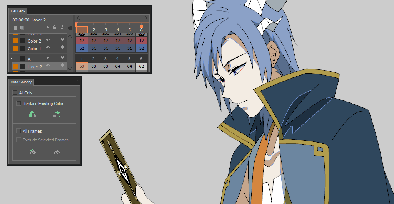Click the orange color swatch of Color 2 layer
Image resolution: width=394 pixels, height=204 pixels.
(15, 41)
